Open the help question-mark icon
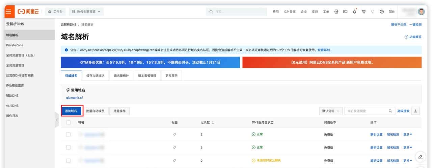 [x=382, y=11]
